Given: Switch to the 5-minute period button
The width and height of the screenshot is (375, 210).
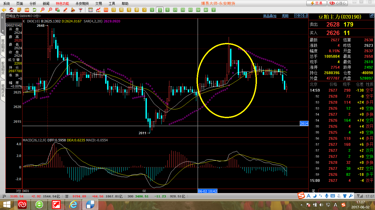Looking at the screenshot, I should point(167,10).
